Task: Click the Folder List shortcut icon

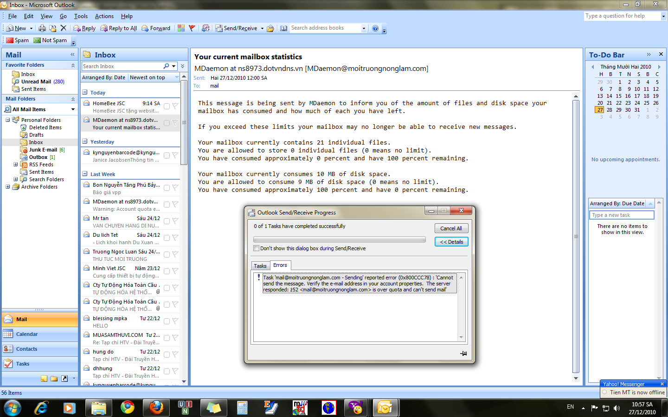Action: (54, 379)
